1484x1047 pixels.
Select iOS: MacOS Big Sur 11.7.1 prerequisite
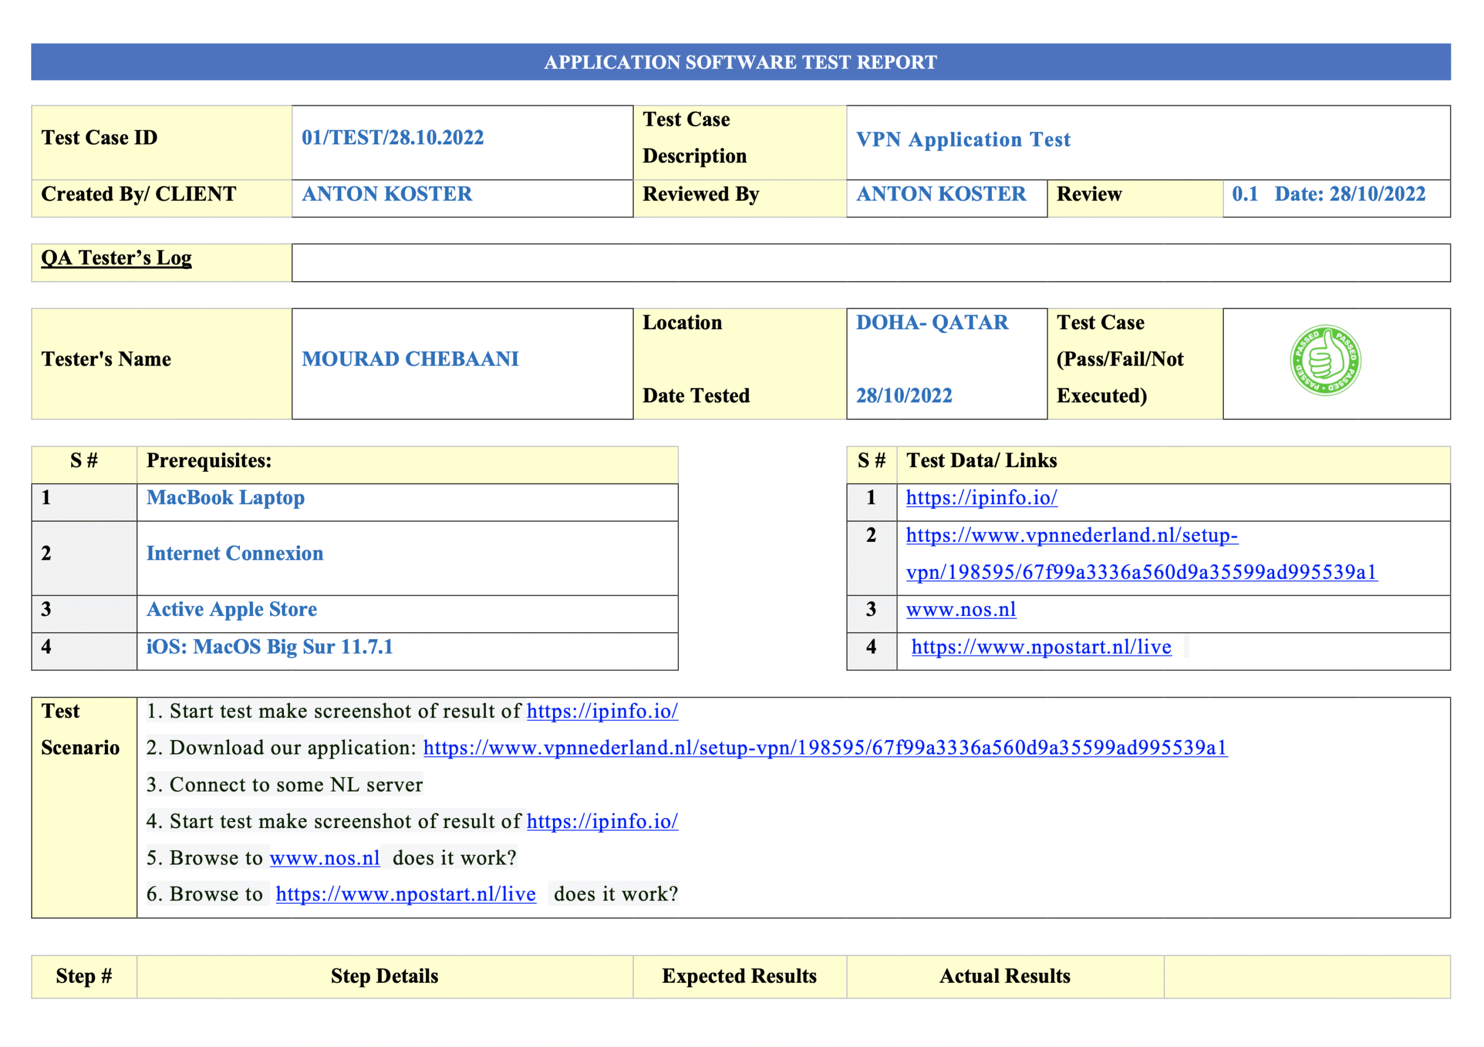[x=270, y=647]
